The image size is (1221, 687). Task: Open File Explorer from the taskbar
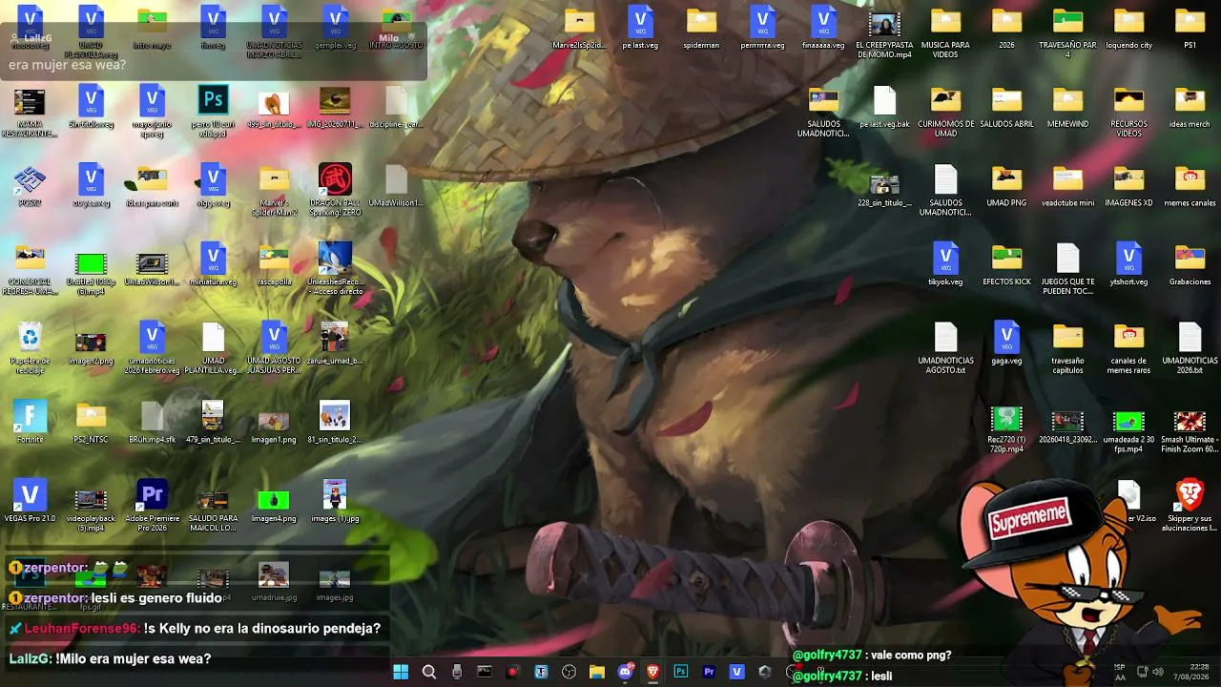[x=597, y=672]
